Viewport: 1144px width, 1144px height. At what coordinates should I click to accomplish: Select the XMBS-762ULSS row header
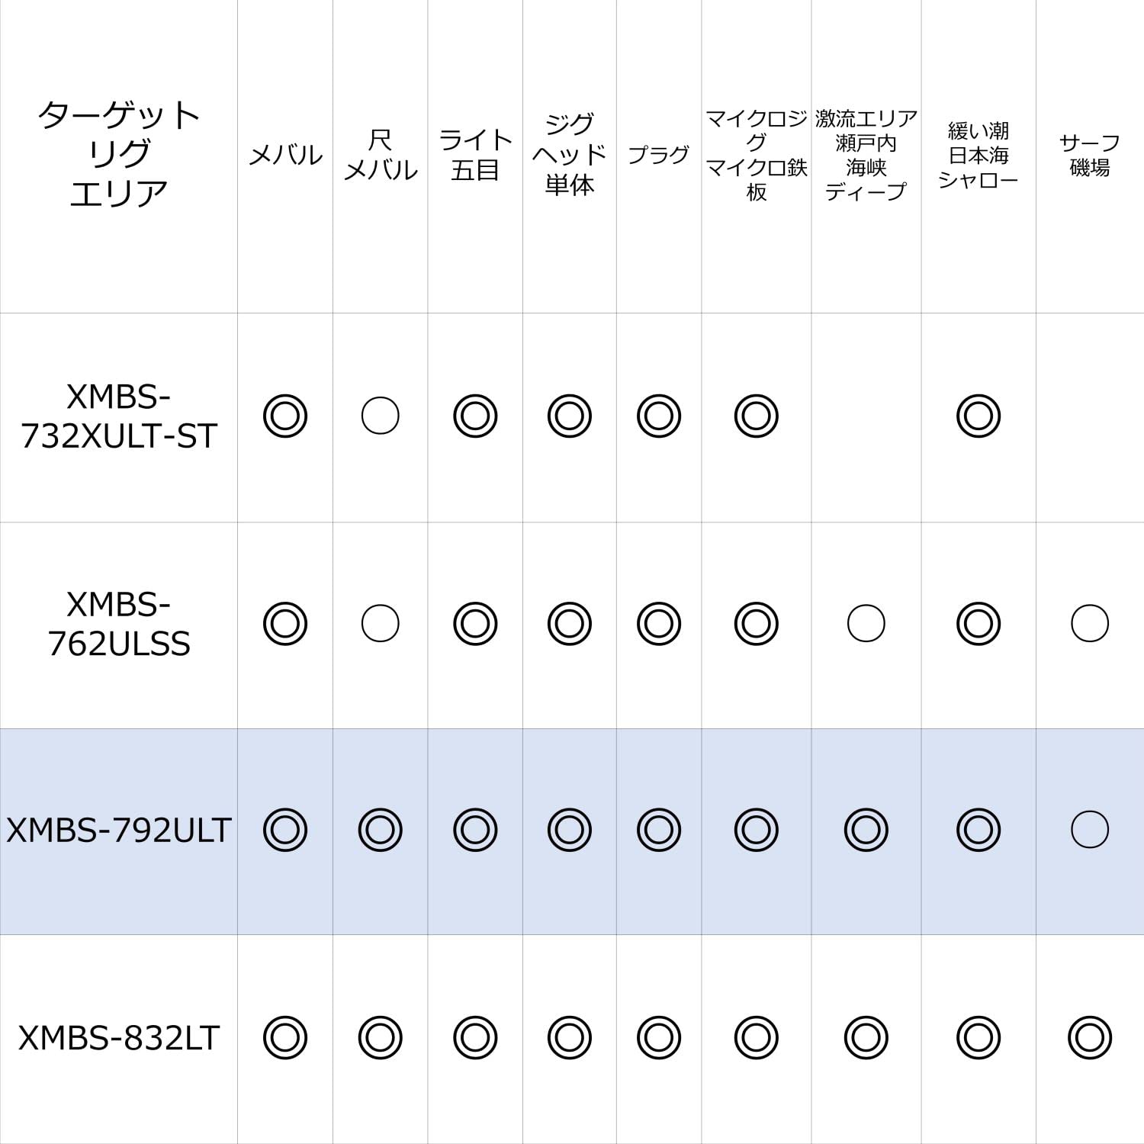point(118,624)
